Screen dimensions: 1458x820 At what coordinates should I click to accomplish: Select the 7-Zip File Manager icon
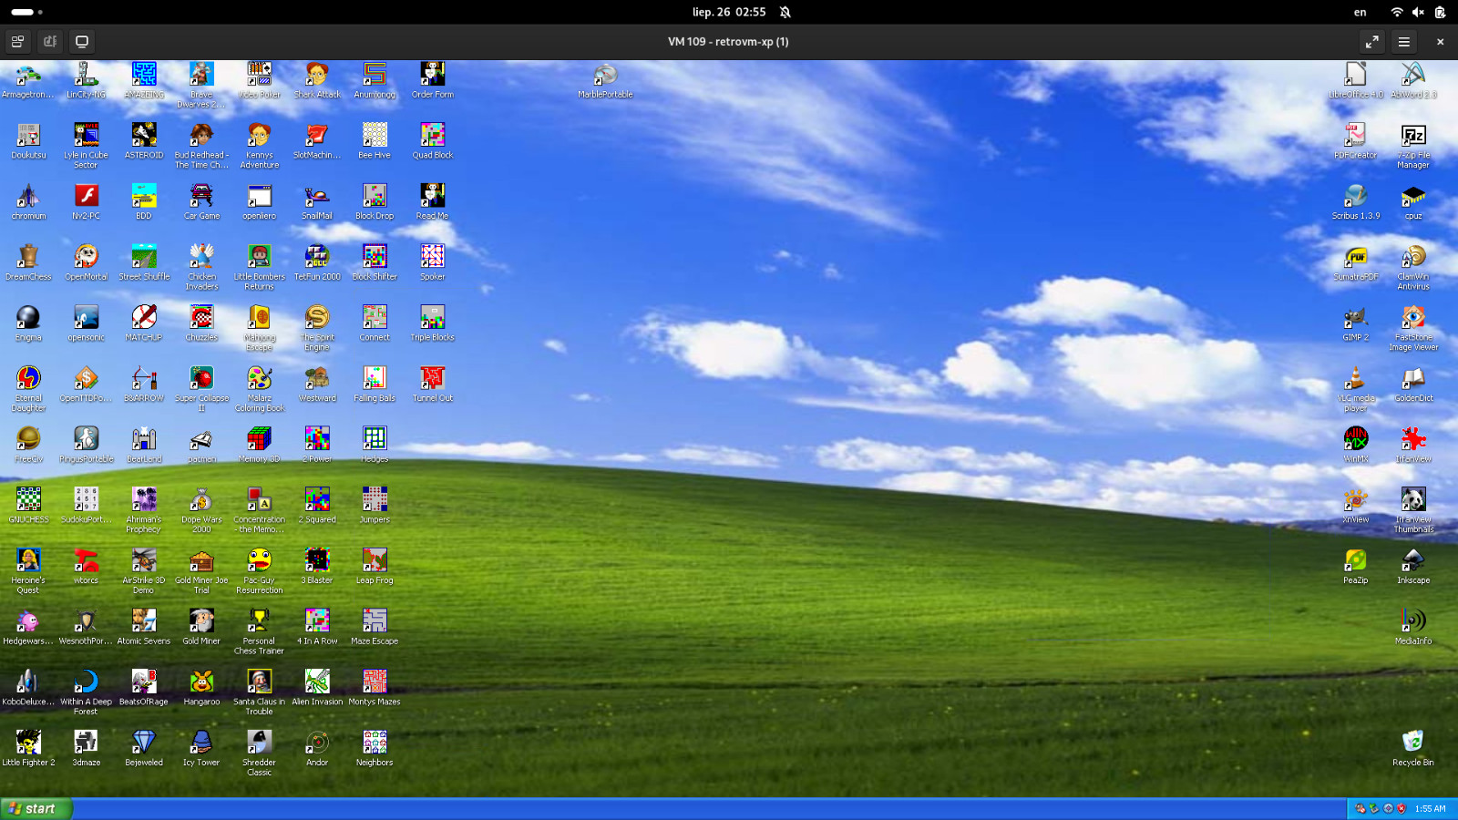click(1413, 135)
